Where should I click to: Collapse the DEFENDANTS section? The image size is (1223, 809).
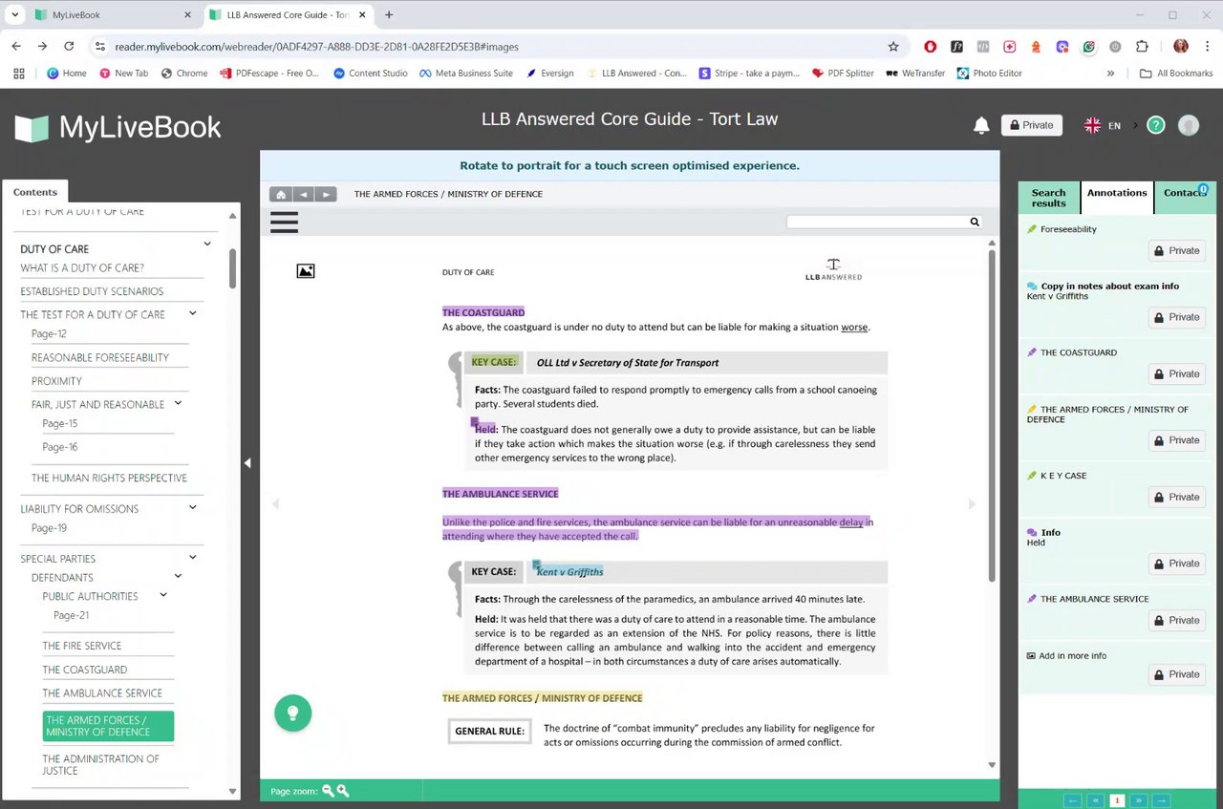point(178,577)
